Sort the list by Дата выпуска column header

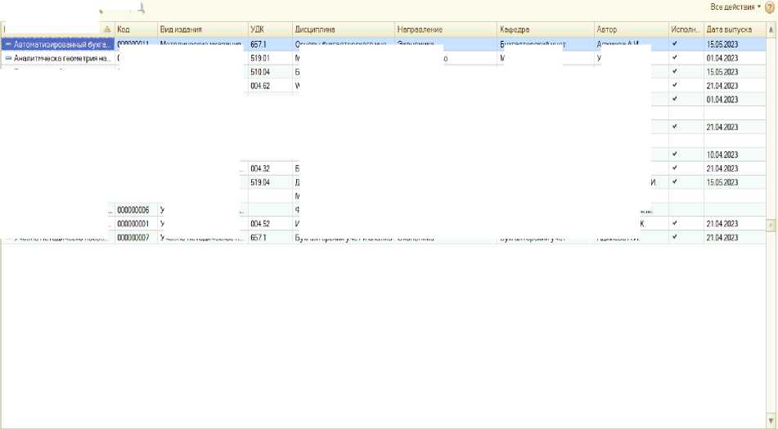coord(733,29)
